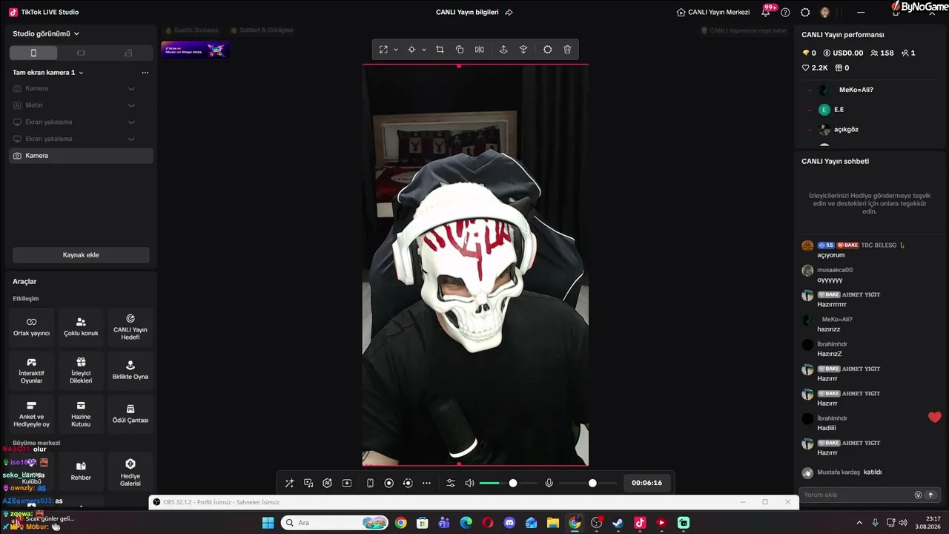This screenshot has width=949, height=534.
Task: Open Çoklu konuk tool
Action: coord(81,327)
